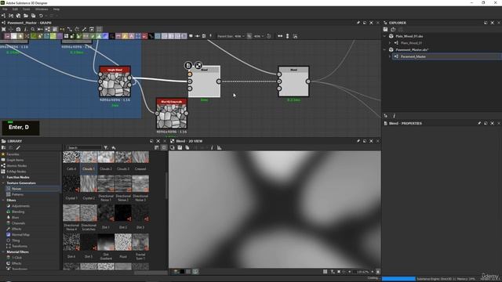Click the magnifier search icon in graph toolbar

(x=33, y=29)
